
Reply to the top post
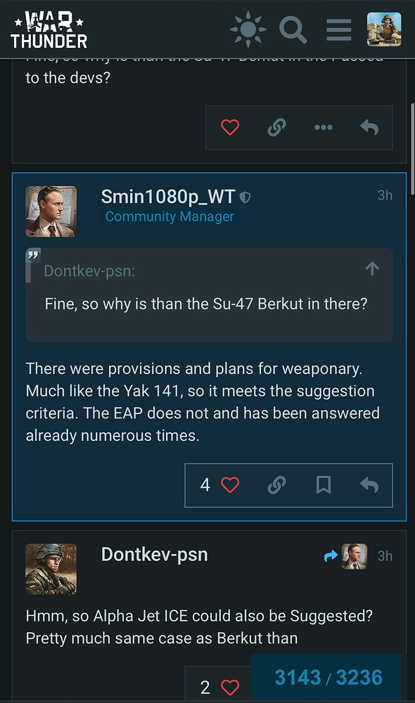(x=369, y=127)
